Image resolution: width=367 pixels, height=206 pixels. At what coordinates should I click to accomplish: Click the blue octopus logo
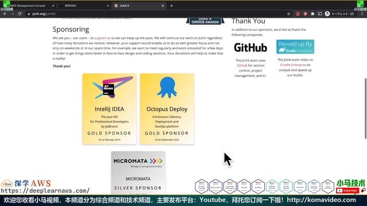pos(167,87)
